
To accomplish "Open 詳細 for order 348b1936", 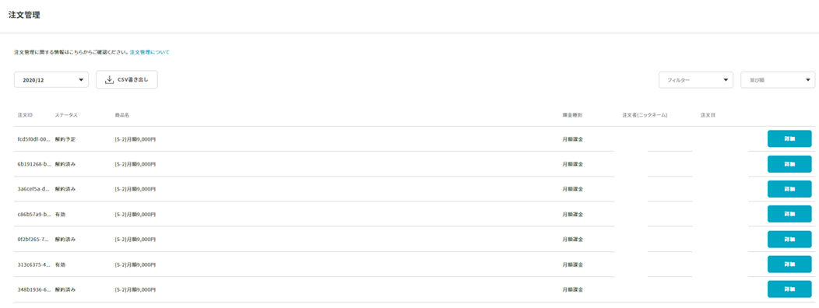I will (x=789, y=289).
